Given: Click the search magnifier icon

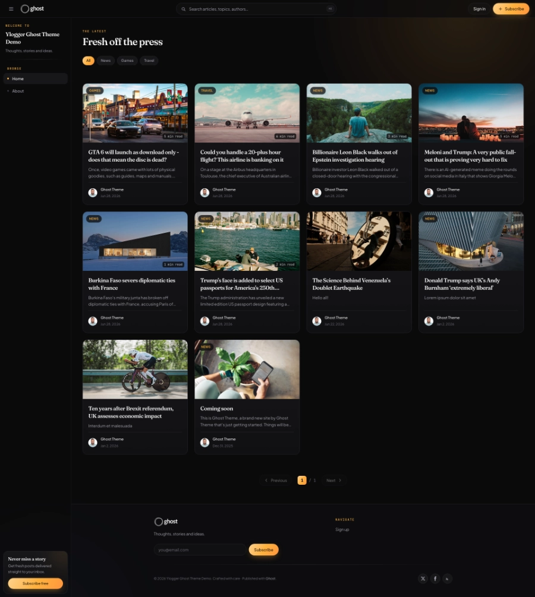Looking at the screenshot, I should coord(183,9).
